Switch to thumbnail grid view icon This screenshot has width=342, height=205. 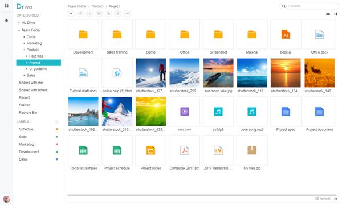(328, 14)
